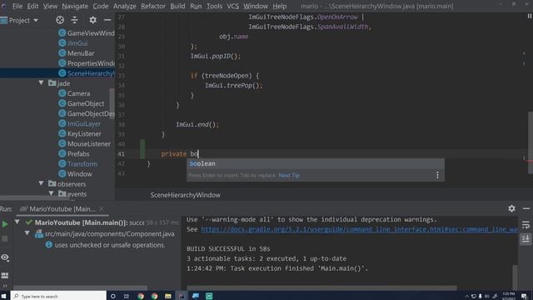The height and width of the screenshot is (300, 533).
Task: Collapse the Component.java build node
Action: 27,233
